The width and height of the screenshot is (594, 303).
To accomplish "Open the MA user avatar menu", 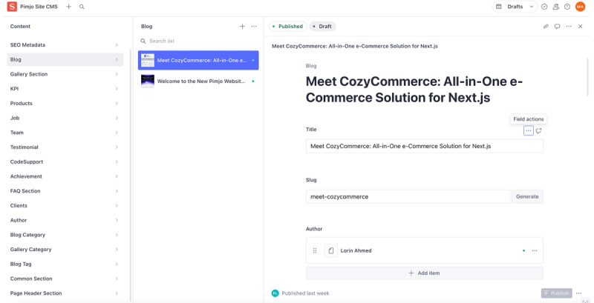I will click(581, 7).
